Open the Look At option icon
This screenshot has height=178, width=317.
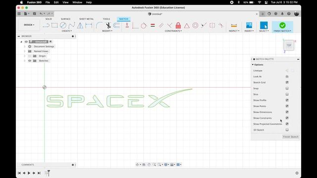pos(287,77)
